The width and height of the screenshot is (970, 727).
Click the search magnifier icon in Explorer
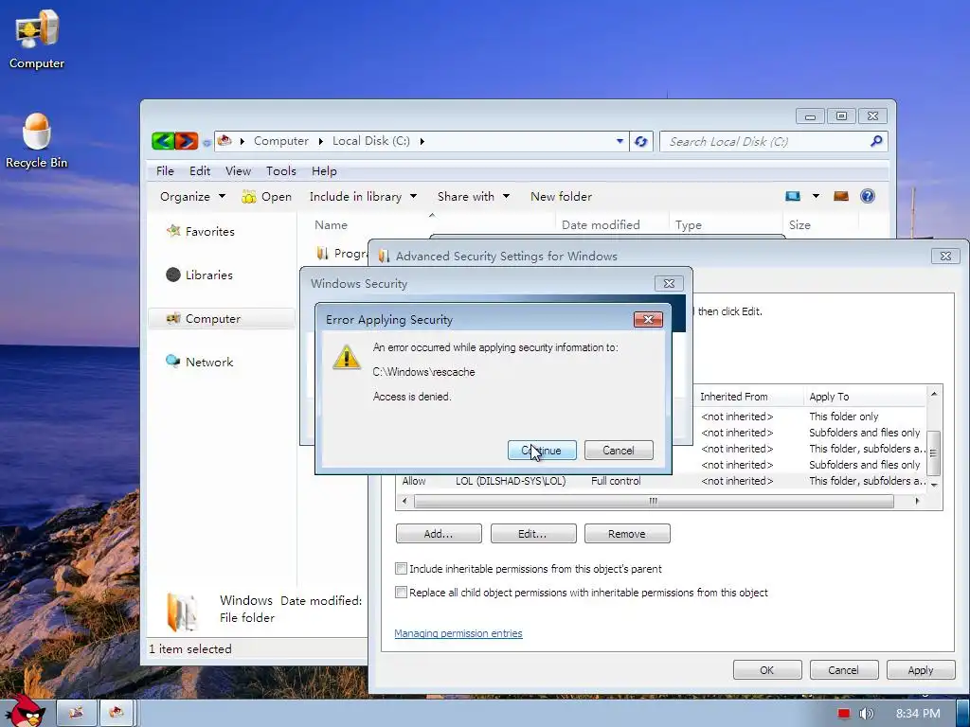coord(876,142)
